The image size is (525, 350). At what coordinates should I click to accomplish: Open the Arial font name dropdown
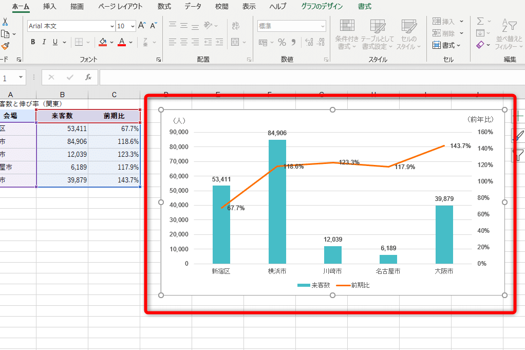point(112,26)
